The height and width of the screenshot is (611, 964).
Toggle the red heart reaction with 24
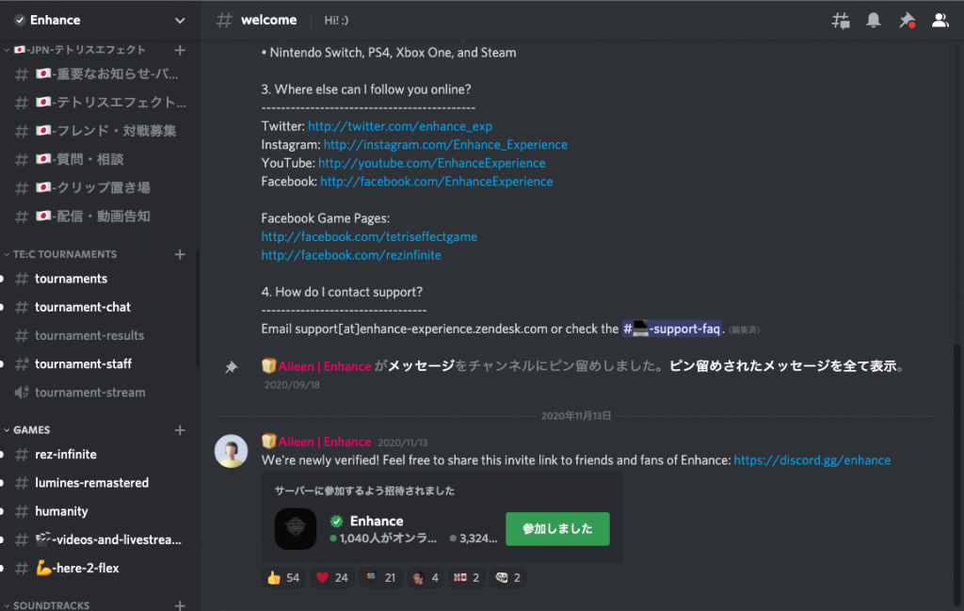click(x=330, y=577)
